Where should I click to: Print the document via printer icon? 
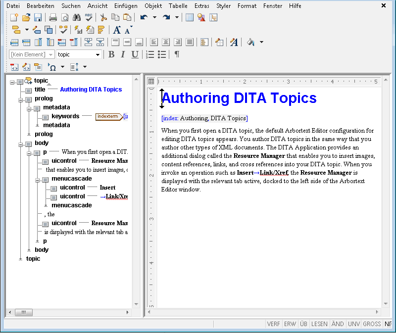click(x=53, y=17)
